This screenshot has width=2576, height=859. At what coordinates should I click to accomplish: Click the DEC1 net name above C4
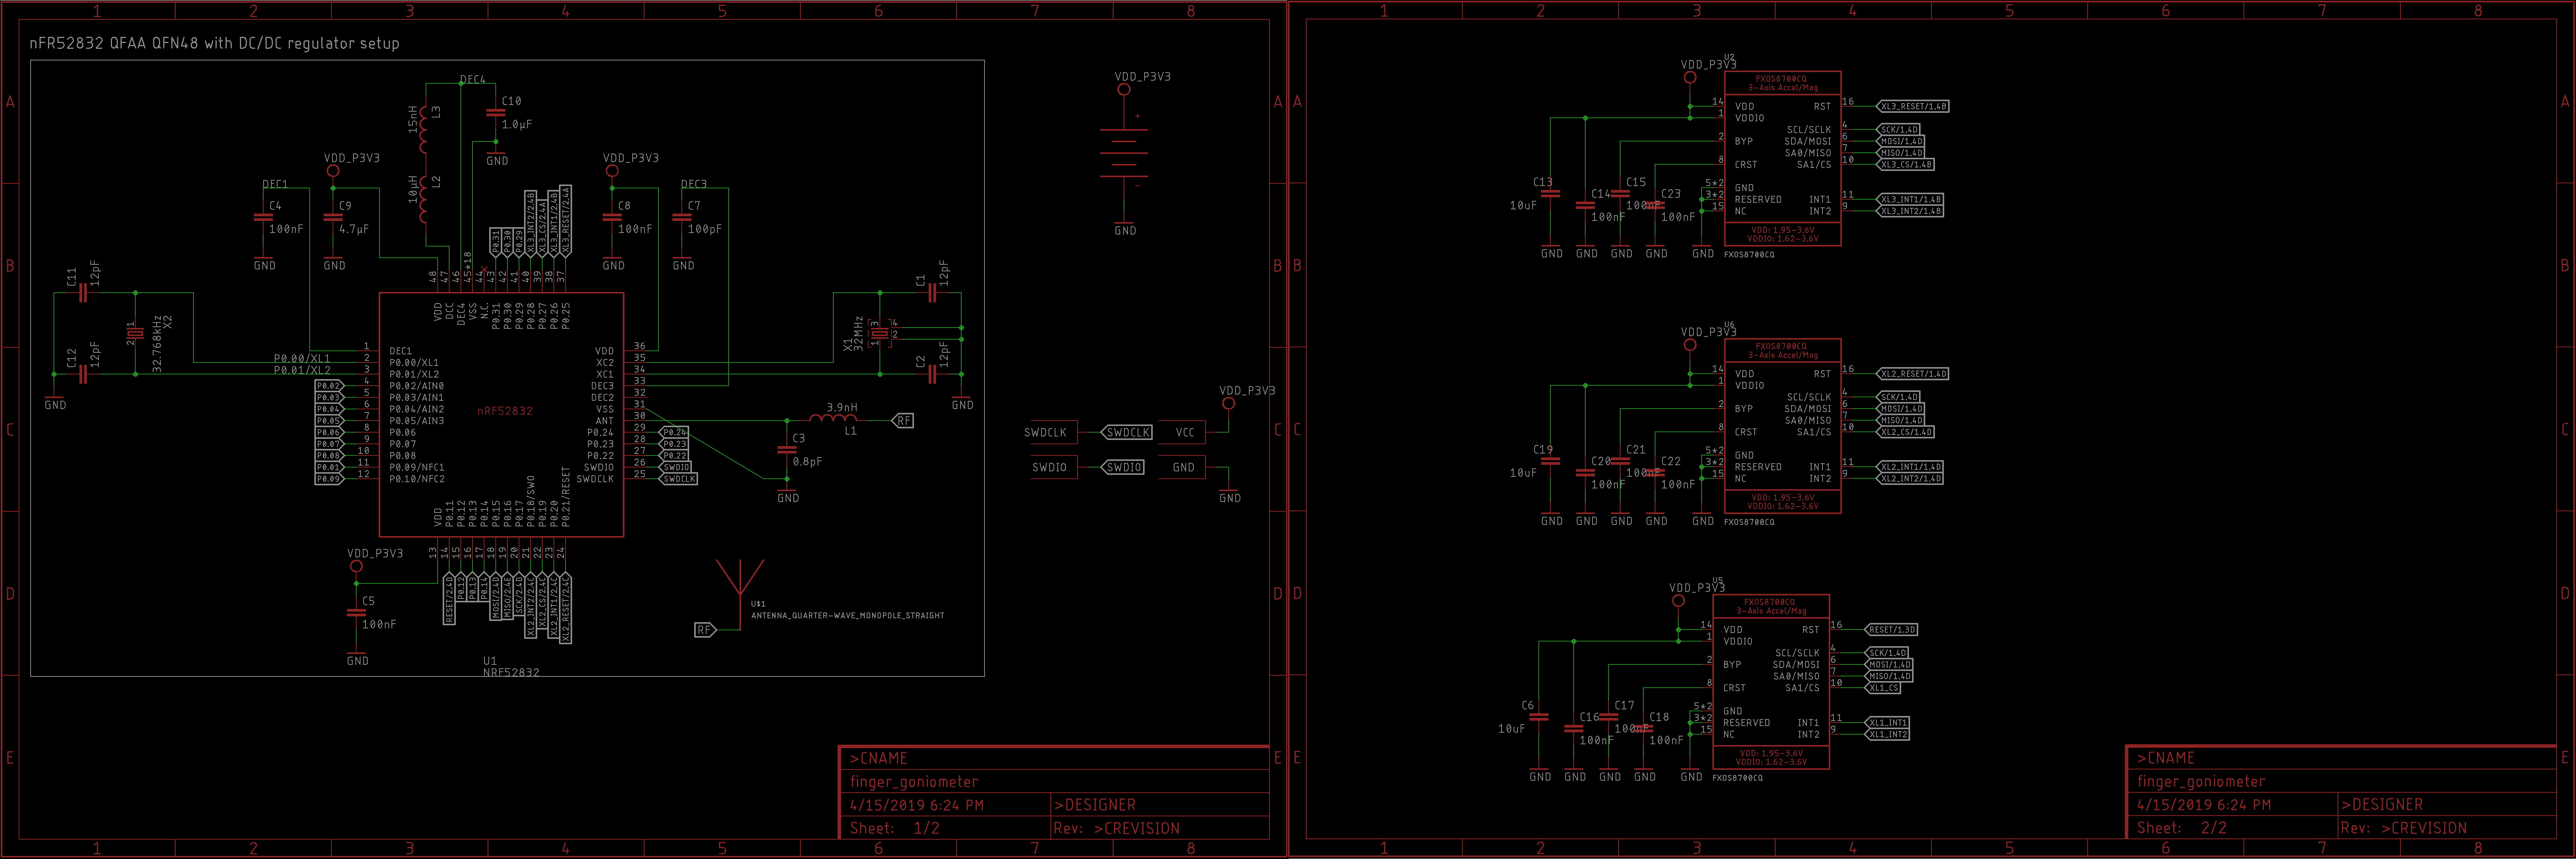(275, 184)
